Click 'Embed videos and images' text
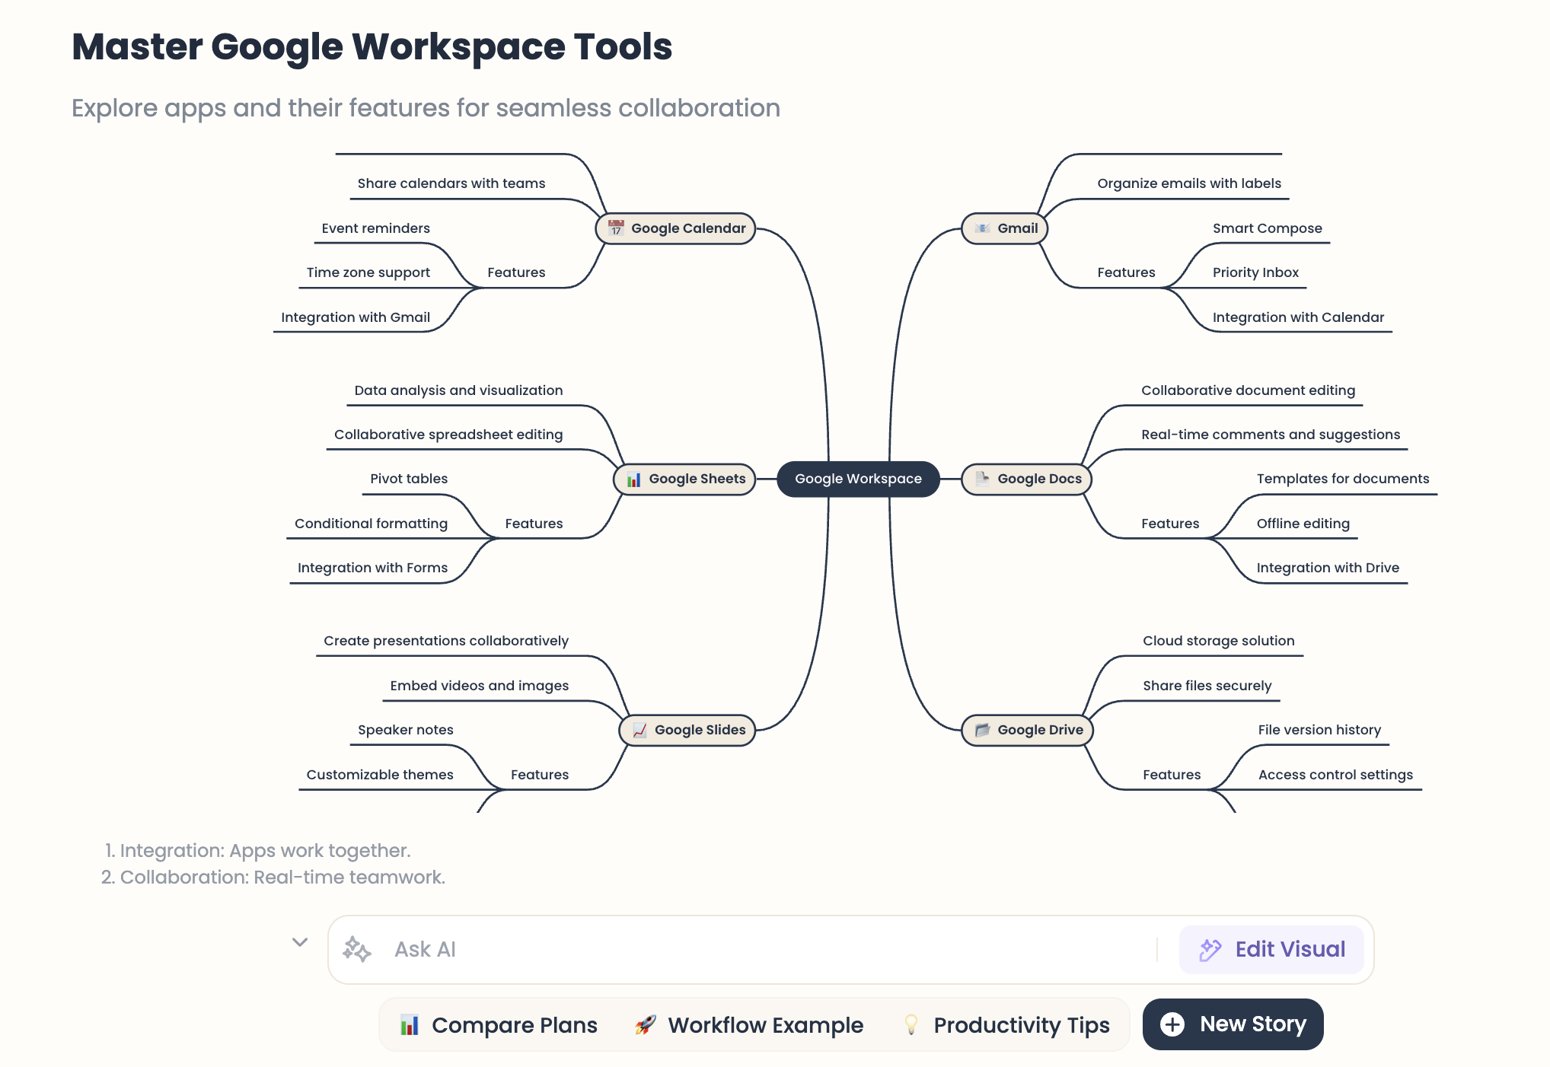 pos(480,686)
